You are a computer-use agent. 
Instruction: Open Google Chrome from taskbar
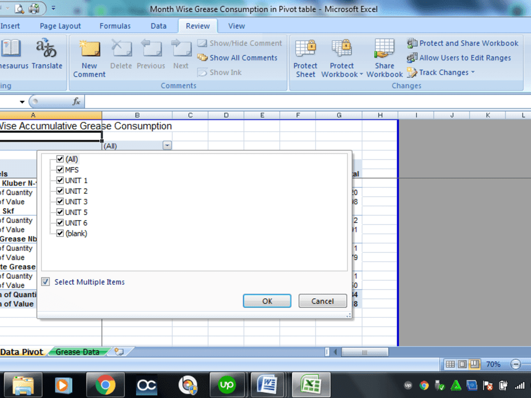(x=105, y=385)
